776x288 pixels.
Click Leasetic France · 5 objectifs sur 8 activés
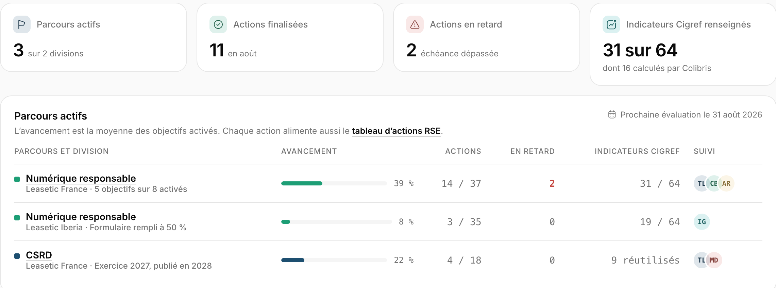point(106,189)
